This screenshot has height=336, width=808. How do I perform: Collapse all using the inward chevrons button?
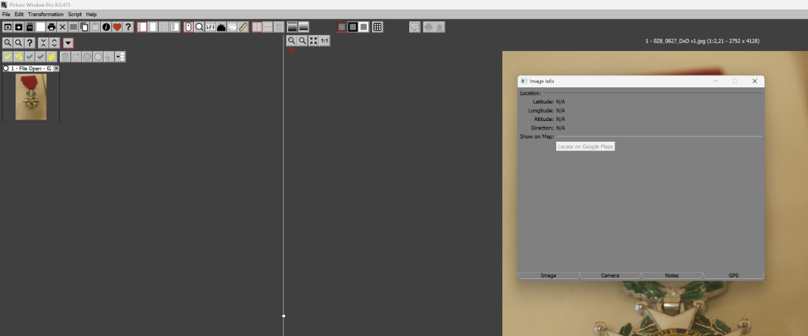tap(42, 42)
